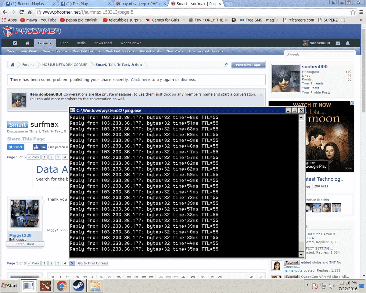Click the volume speaker tray icon

tap(332, 286)
